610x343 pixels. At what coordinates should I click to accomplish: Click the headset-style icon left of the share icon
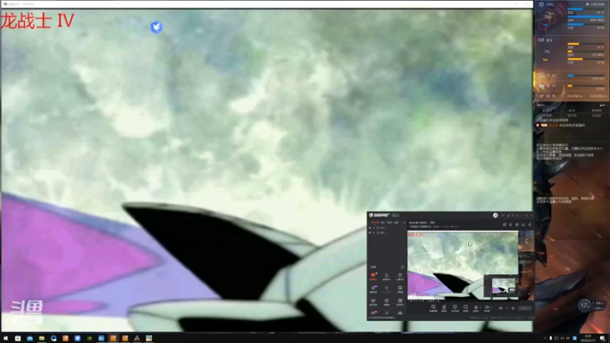point(523,224)
